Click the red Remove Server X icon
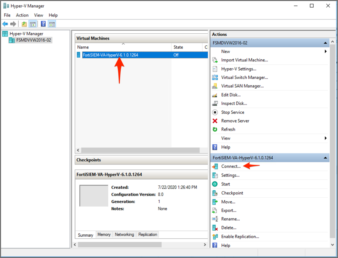 (215, 121)
